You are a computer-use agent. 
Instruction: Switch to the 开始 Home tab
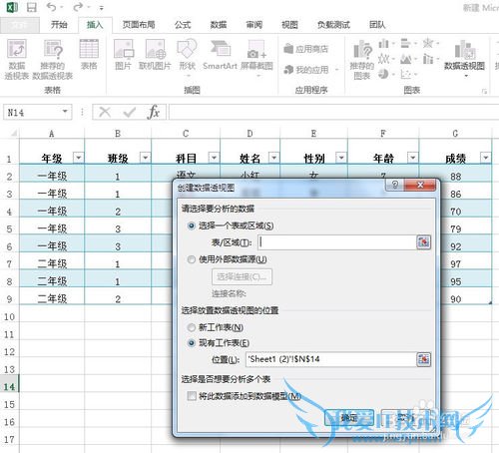pos(59,25)
